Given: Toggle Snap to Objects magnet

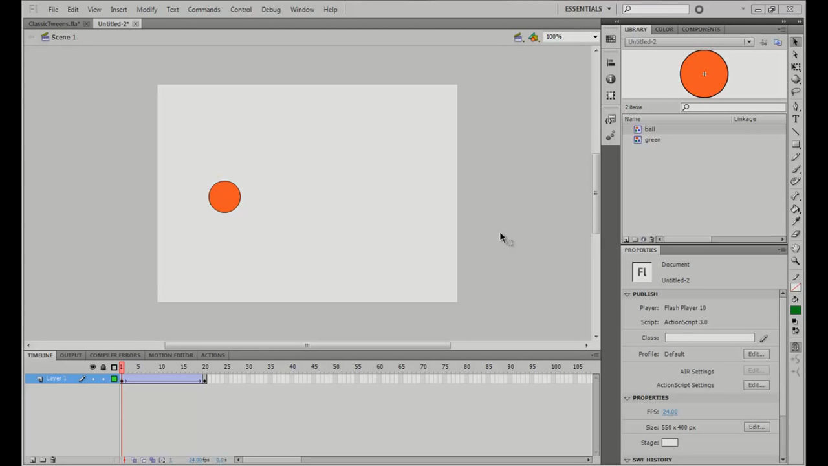Looking at the screenshot, I should coord(796,348).
